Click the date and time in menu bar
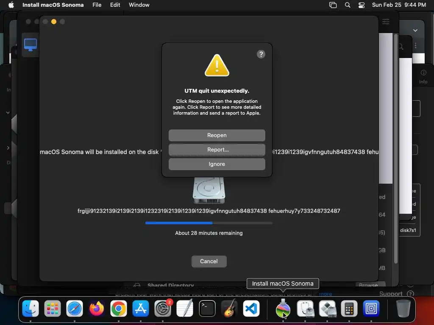The image size is (434, 325). pyautogui.click(x=399, y=5)
